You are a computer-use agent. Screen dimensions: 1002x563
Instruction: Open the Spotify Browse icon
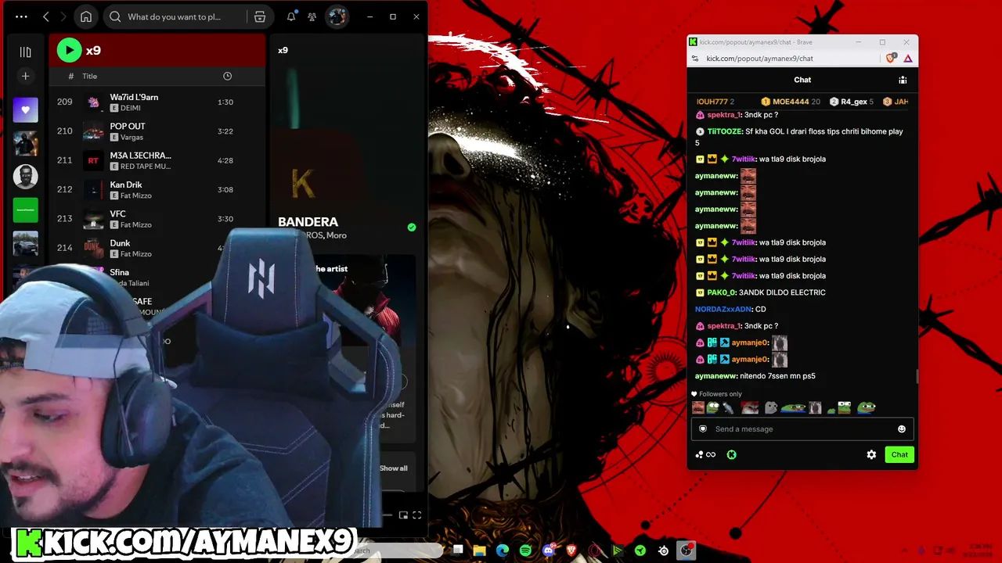point(260,16)
